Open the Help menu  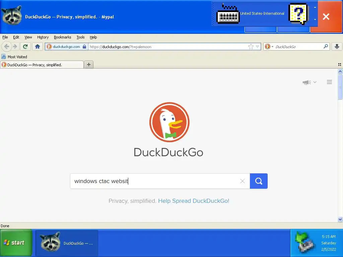(x=93, y=37)
